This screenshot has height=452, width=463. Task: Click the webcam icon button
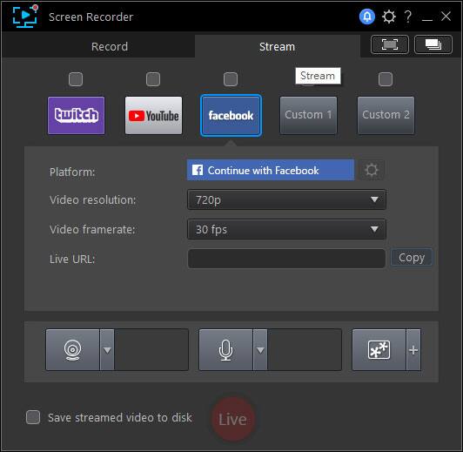[x=72, y=350]
